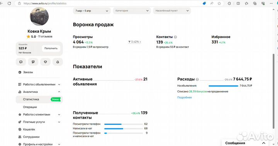Click the Сотрудники people icon
The width and height of the screenshot is (278, 146).
[x=20, y=137]
